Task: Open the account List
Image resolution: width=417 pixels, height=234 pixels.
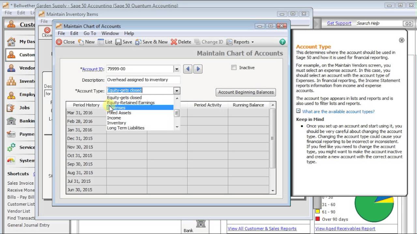Action: tap(105, 42)
